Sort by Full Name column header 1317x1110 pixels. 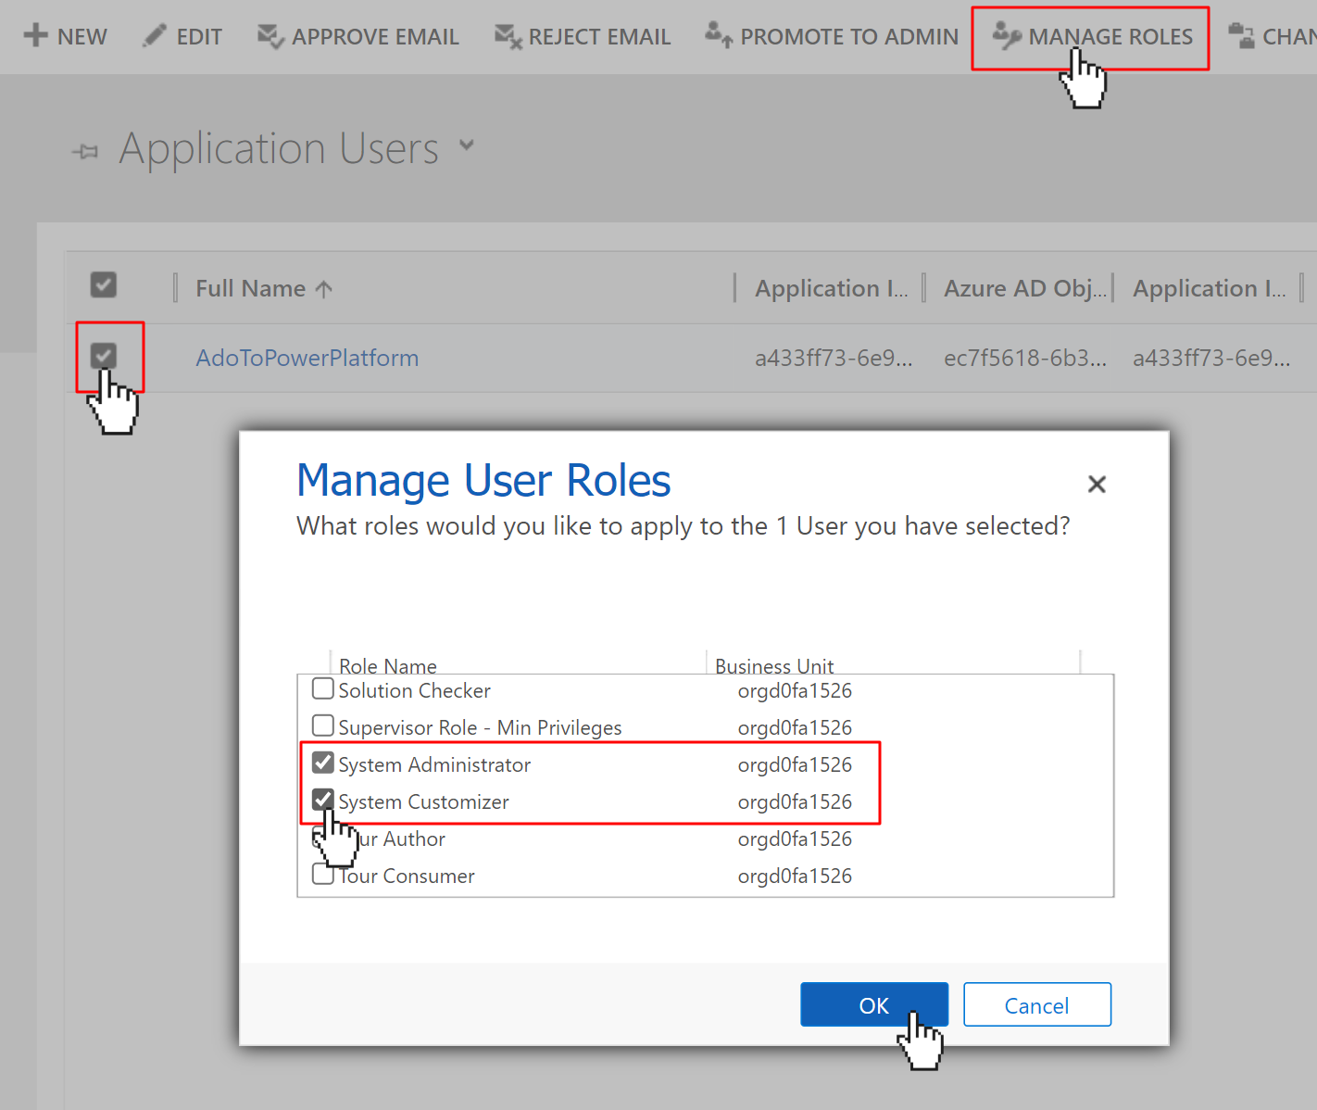tap(251, 288)
